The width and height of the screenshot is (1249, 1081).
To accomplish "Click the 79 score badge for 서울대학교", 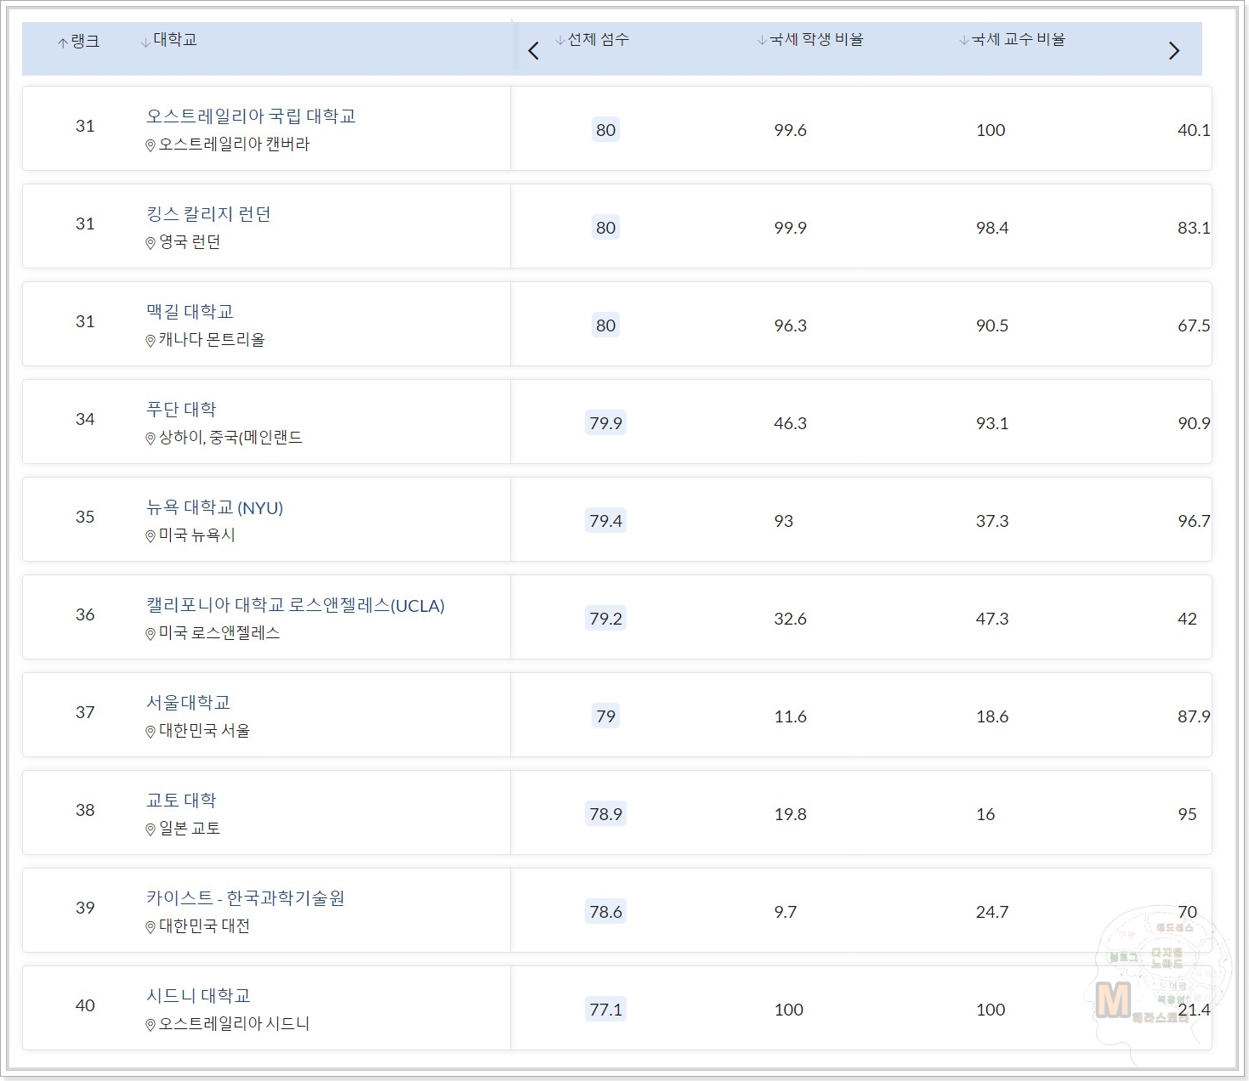I will coord(605,716).
